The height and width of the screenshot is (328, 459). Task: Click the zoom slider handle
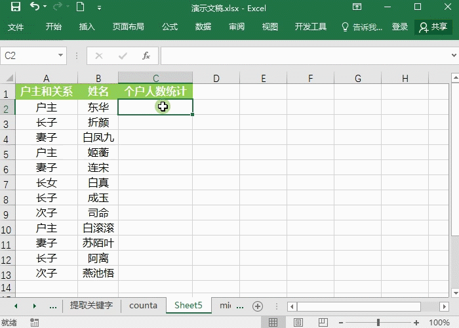point(378,323)
